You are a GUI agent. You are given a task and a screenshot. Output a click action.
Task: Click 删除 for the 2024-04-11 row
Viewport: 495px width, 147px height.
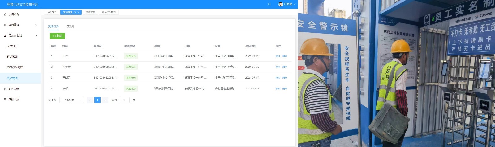coord(285,56)
